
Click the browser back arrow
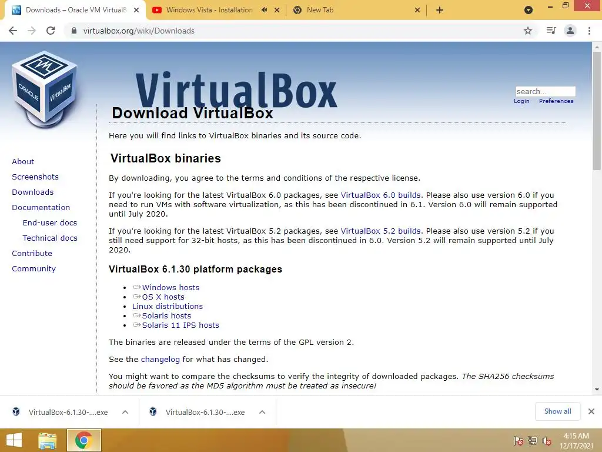coord(13,31)
